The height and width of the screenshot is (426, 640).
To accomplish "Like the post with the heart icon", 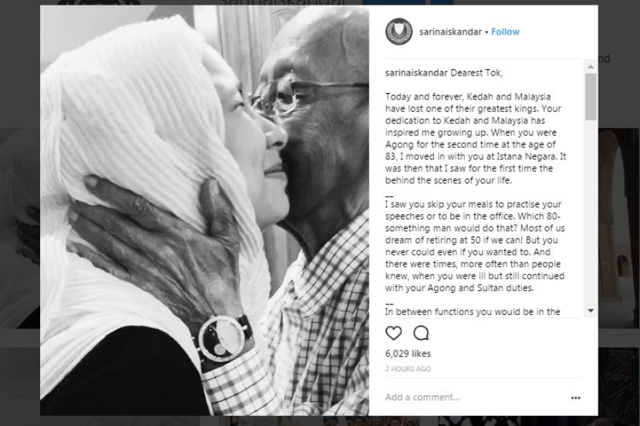I will coord(393,333).
